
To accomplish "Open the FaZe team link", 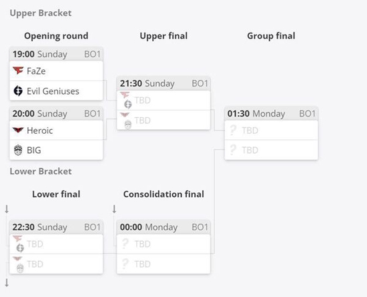I will point(36,71).
